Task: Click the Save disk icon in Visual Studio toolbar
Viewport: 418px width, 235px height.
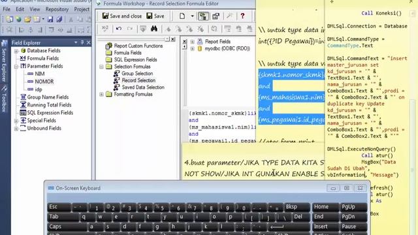Action: pyautogui.click(x=50, y=19)
